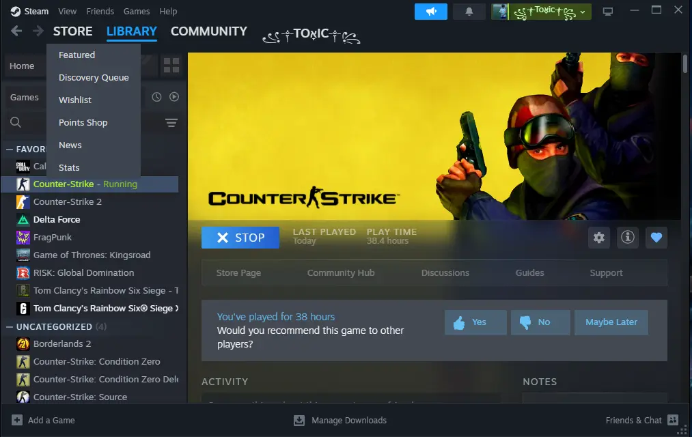Dismiss recommendation with Maybe Later
The height and width of the screenshot is (437, 692).
[x=611, y=322]
